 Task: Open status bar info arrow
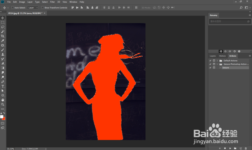pyautogui.click(x=46, y=149)
